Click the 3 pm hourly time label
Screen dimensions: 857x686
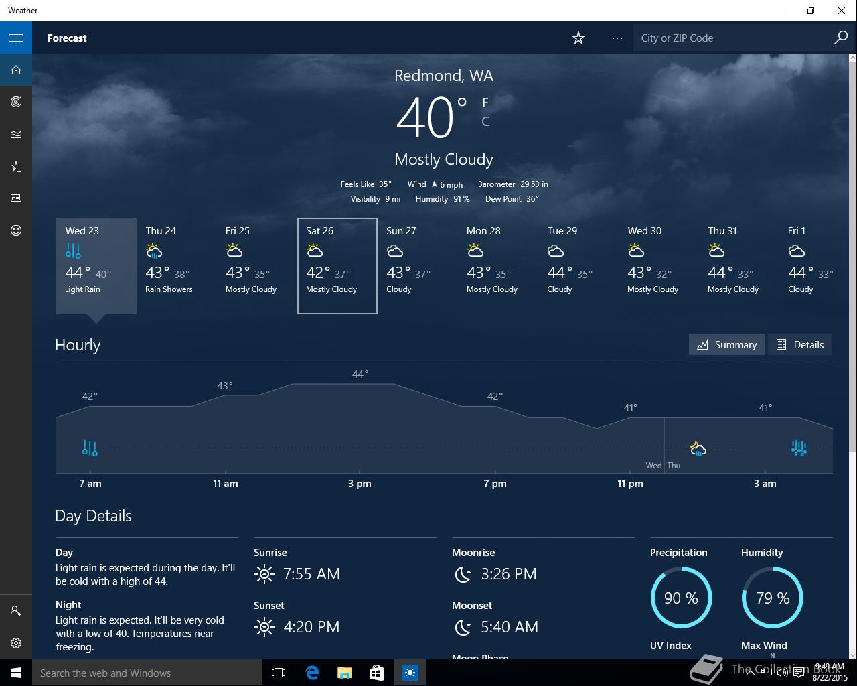[360, 484]
